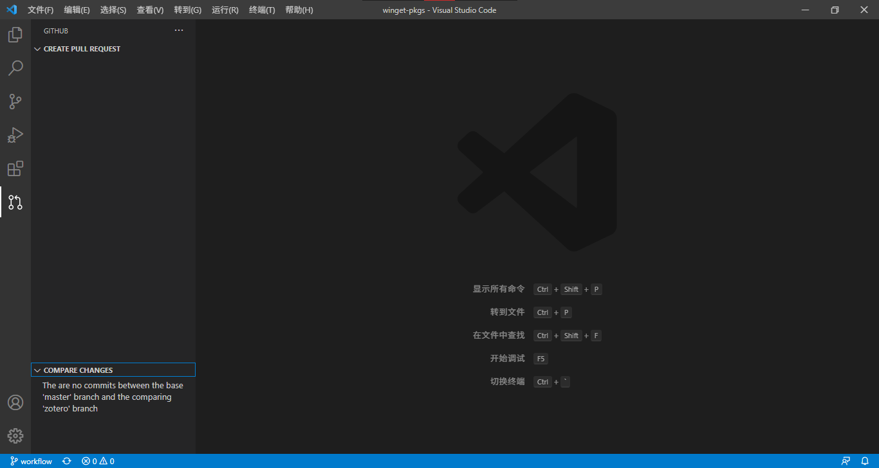
Task: Open the Search view
Action: tap(15, 67)
